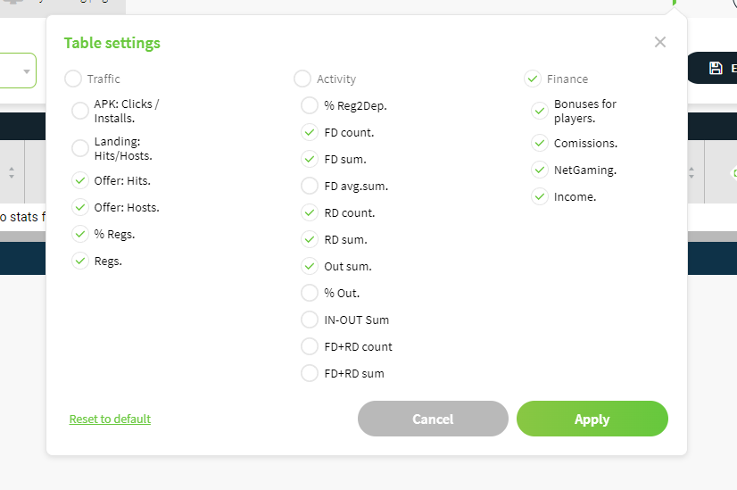Check the FD avg.sum option

coord(310,187)
